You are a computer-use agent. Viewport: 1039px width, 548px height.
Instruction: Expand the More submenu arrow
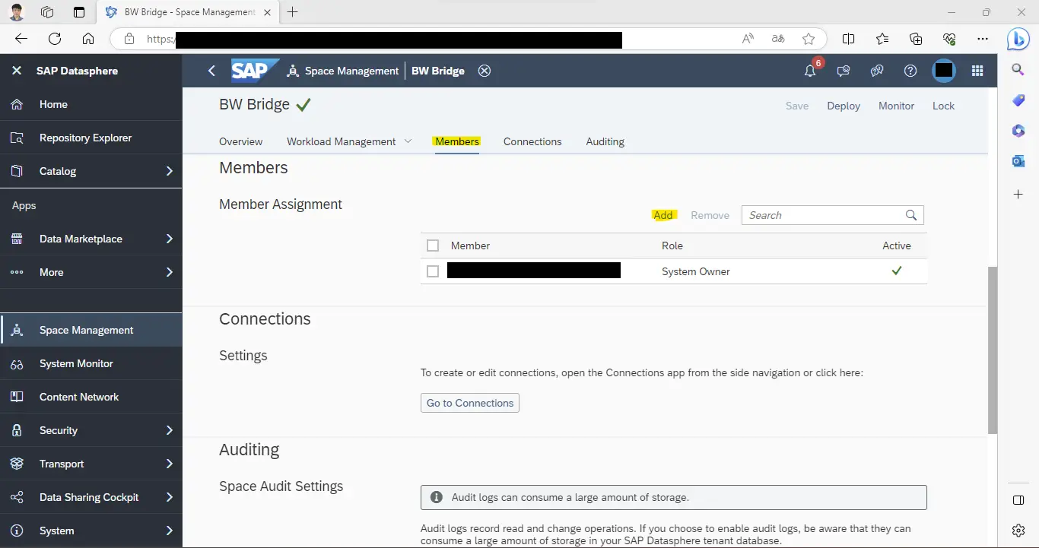(x=169, y=272)
